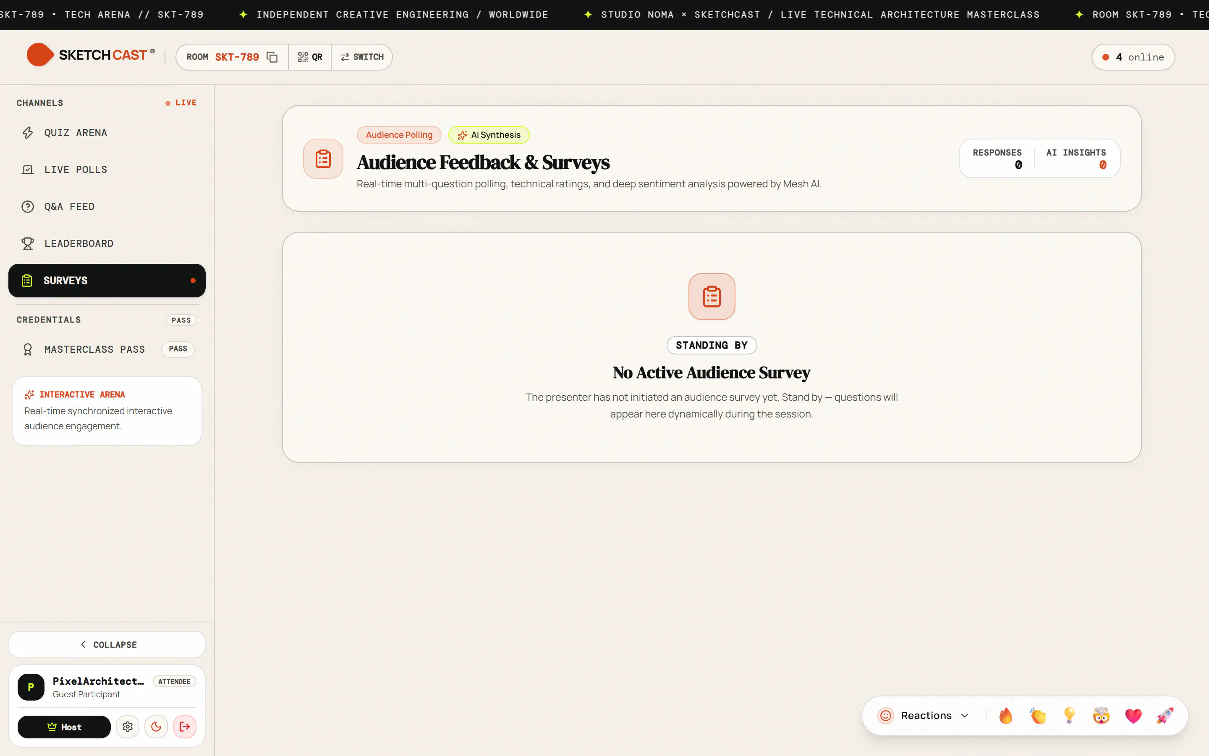Click the LIVE indicator in Channels

click(181, 102)
